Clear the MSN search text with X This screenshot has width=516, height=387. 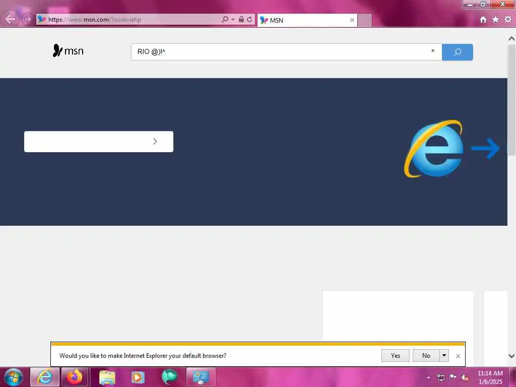coord(433,51)
